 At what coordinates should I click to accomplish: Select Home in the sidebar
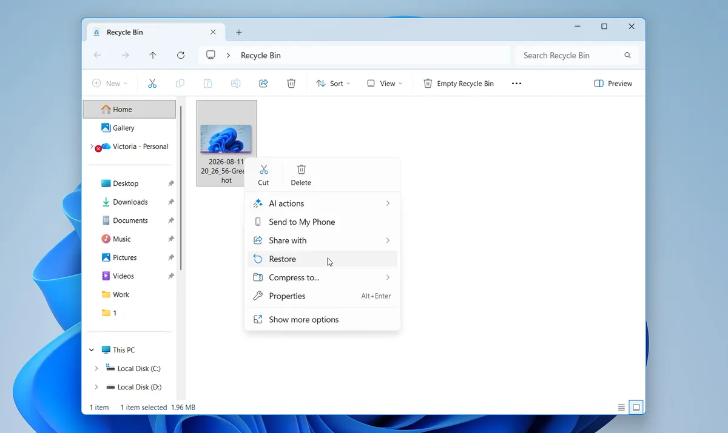point(129,110)
